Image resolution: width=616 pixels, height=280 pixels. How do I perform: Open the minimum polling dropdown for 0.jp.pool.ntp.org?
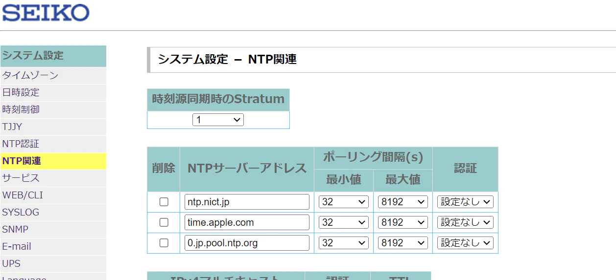point(343,243)
